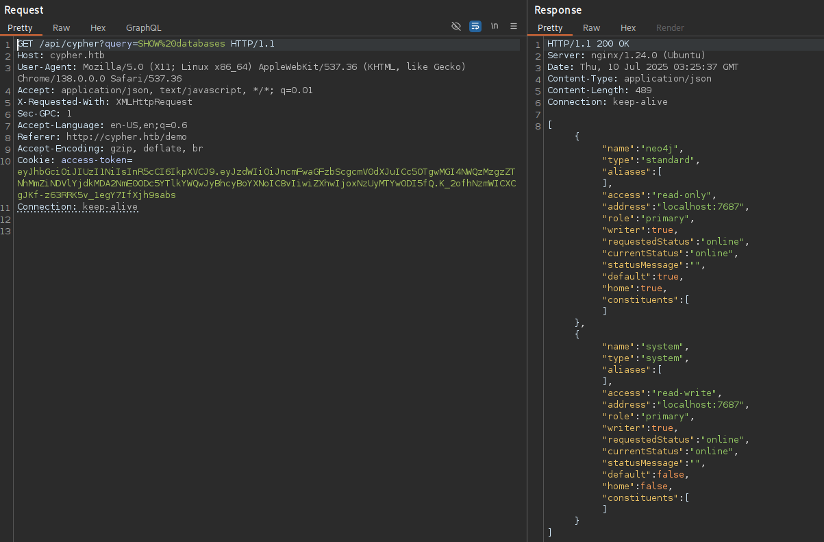
Task: Click the Accept-Encoding header line
Action: click(x=110, y=149)
